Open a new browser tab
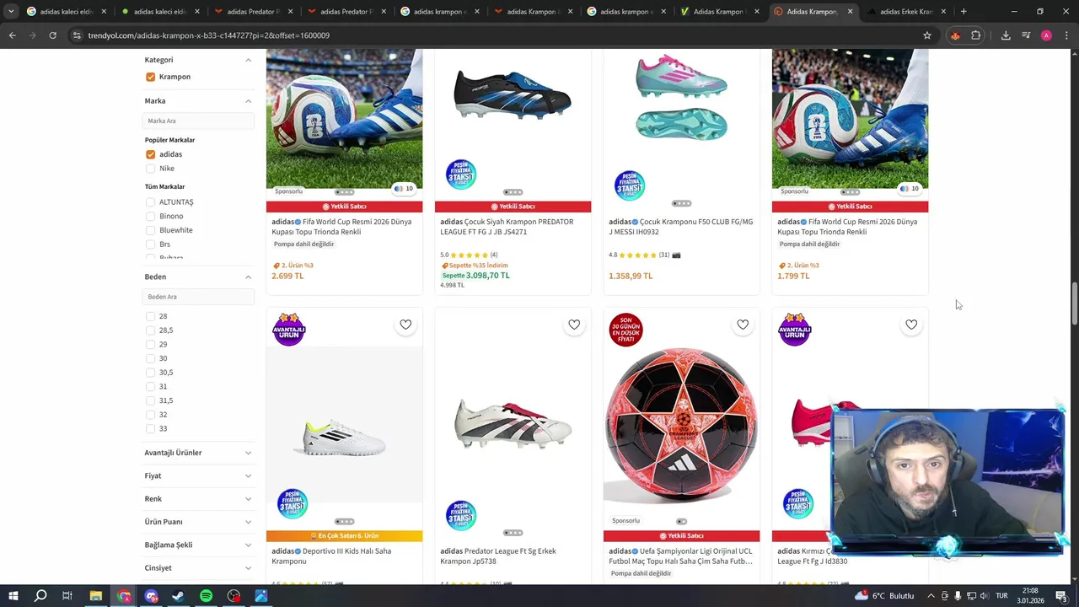Viewport: 1079px width, 607px height. (x=964, y=12)
